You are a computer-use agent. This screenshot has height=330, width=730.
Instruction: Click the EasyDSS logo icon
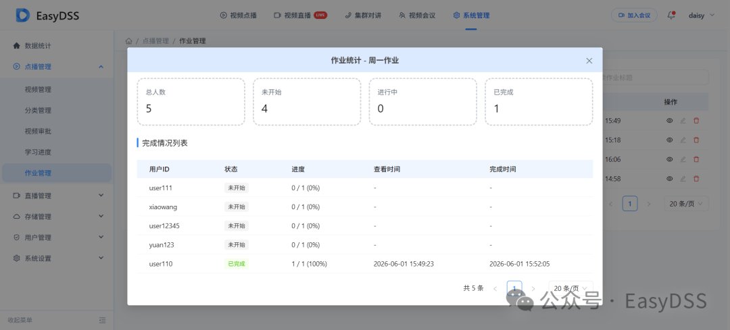[x=23, y=16]
